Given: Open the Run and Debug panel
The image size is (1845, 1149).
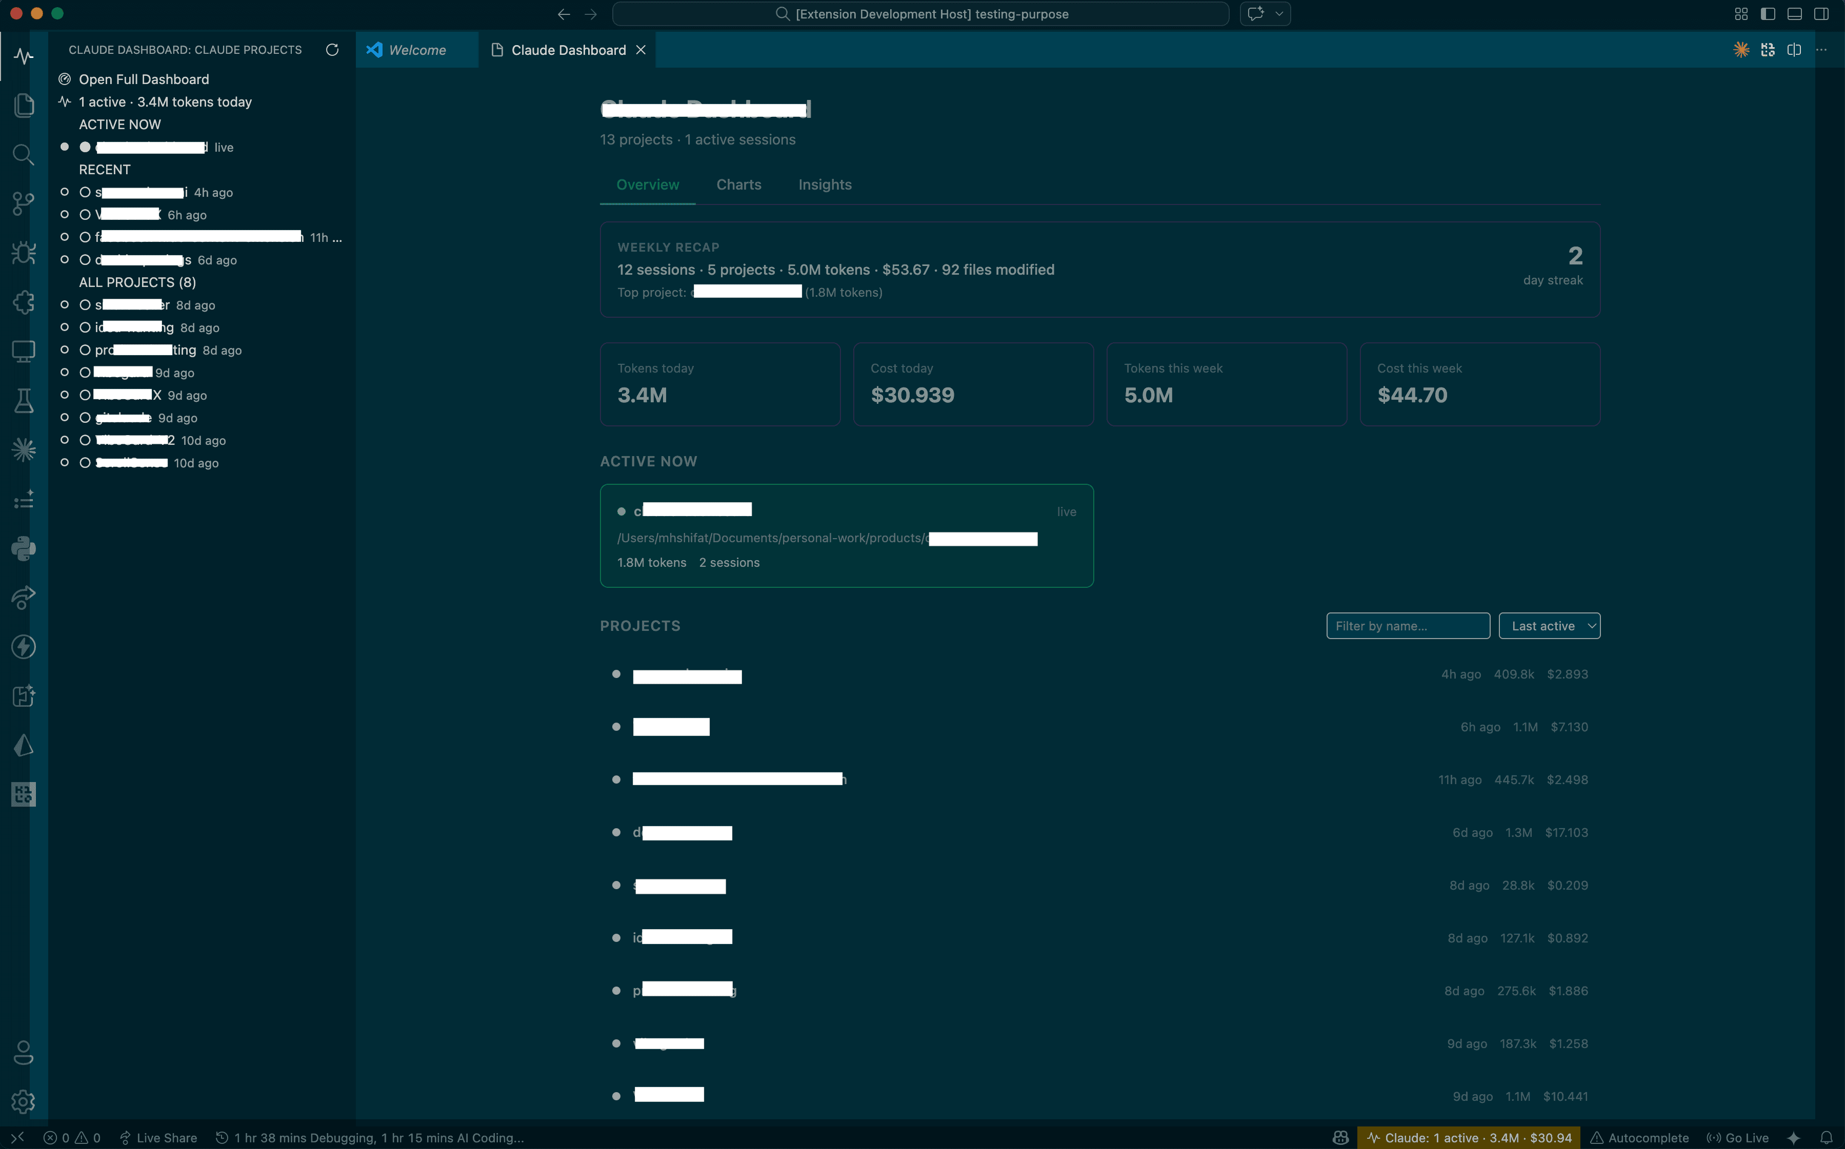Looking at the screenshot, I should click(24, 253).
